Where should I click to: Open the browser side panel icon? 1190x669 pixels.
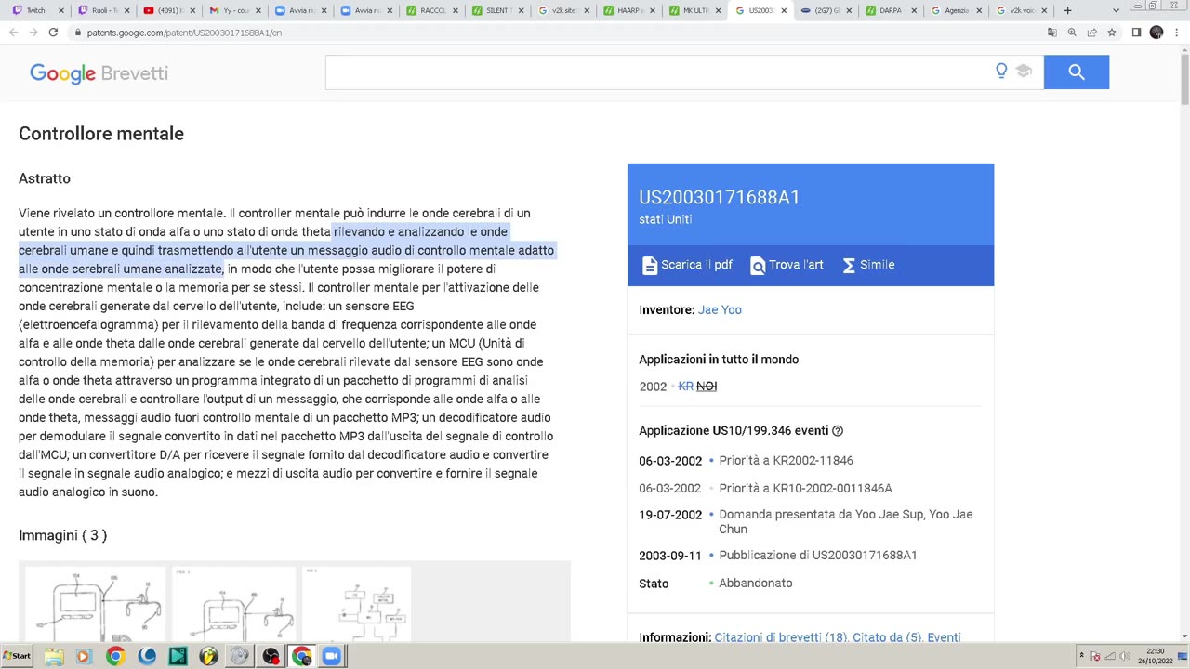point(1136,33)
